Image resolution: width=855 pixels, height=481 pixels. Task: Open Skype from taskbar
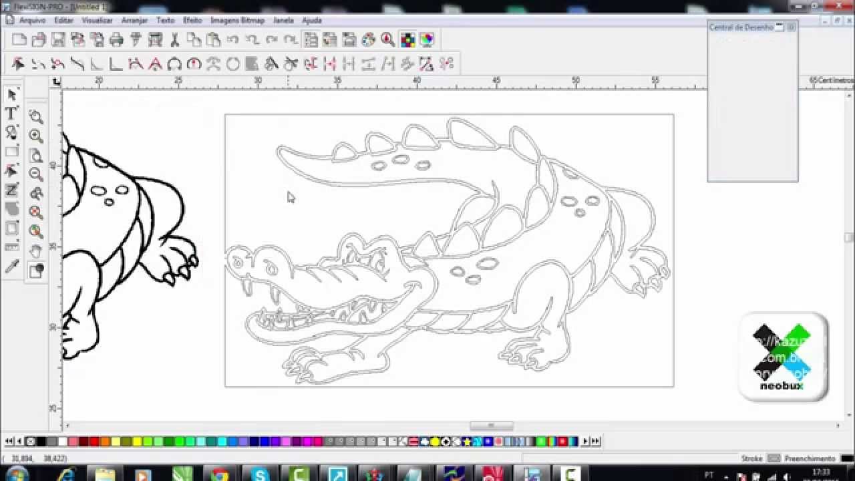click(259, 474)
